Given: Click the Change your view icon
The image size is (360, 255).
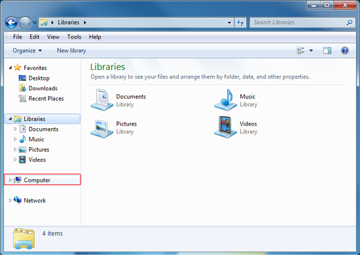Looking at the screenshot, I should point(300,50).
